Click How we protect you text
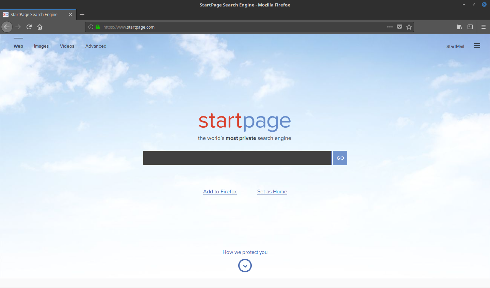Image resolution: width=490 pixels, height=288 pixels. tap(245, 252)
